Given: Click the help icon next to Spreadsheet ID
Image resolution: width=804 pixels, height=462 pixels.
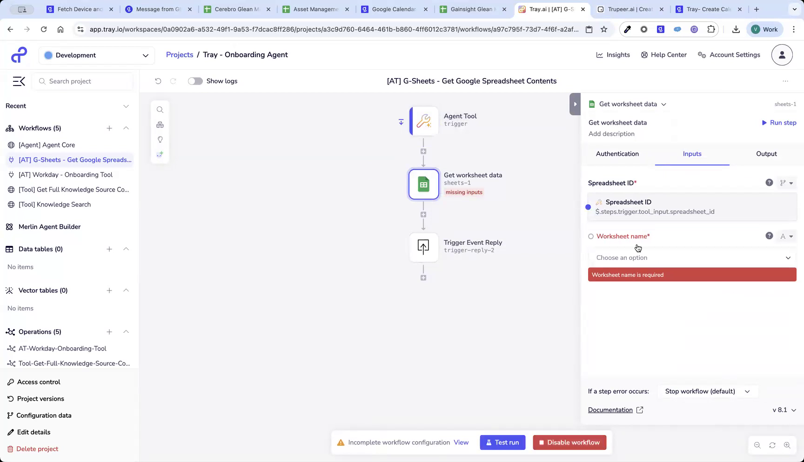Looking at the screenshot, I should coord(769,183).
